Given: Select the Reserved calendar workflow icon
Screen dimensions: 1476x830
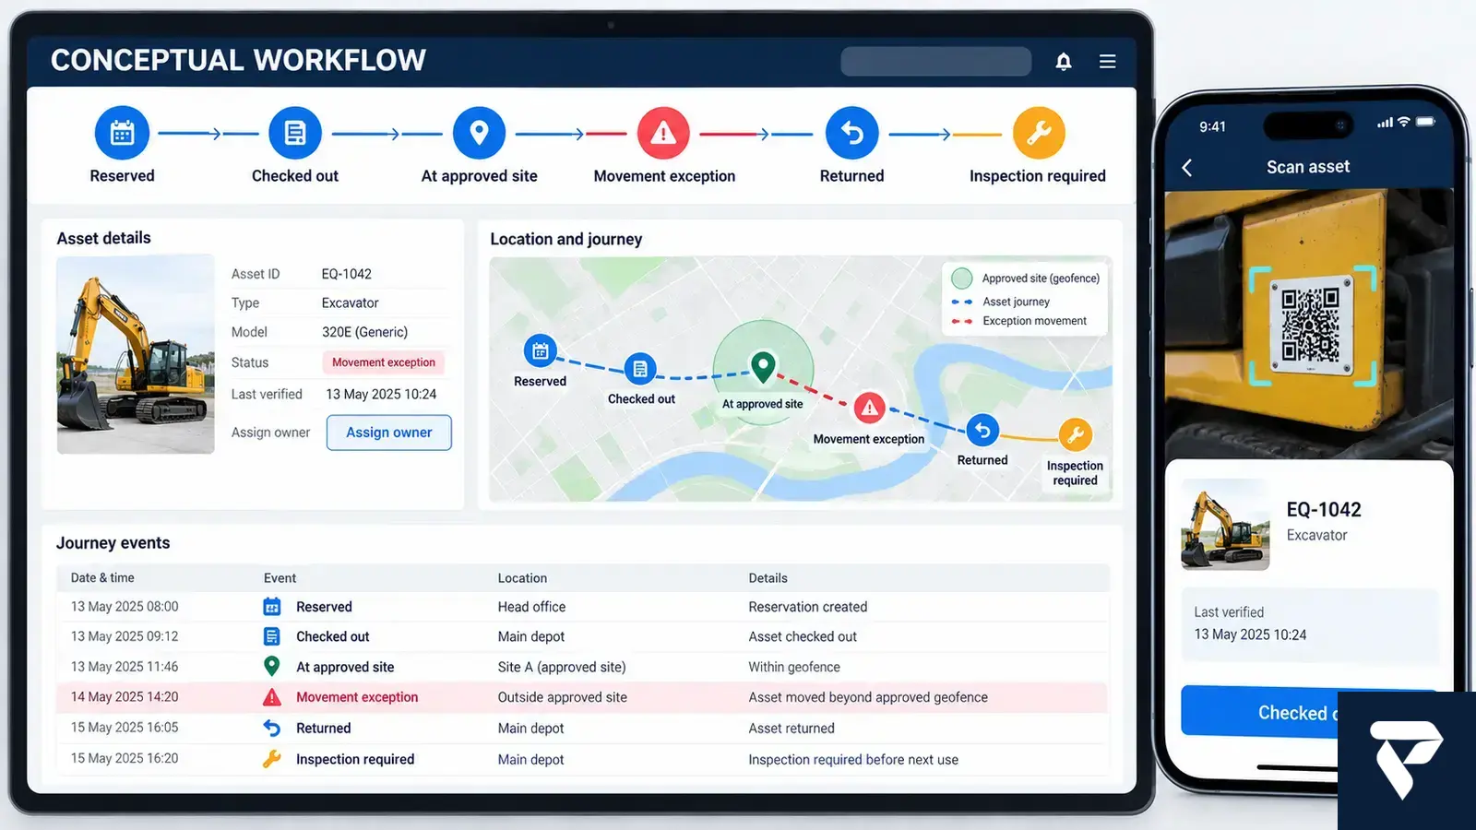Looking at the screenshot, I should click(x=122, y=134).
